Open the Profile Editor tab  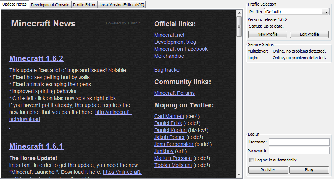coord(85,5)
